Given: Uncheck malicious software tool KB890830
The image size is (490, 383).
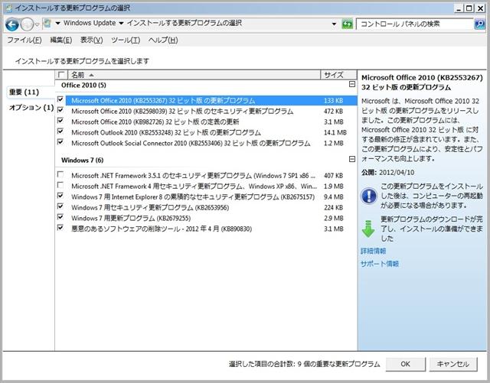Looking at the screenshot, I should 60,228.
